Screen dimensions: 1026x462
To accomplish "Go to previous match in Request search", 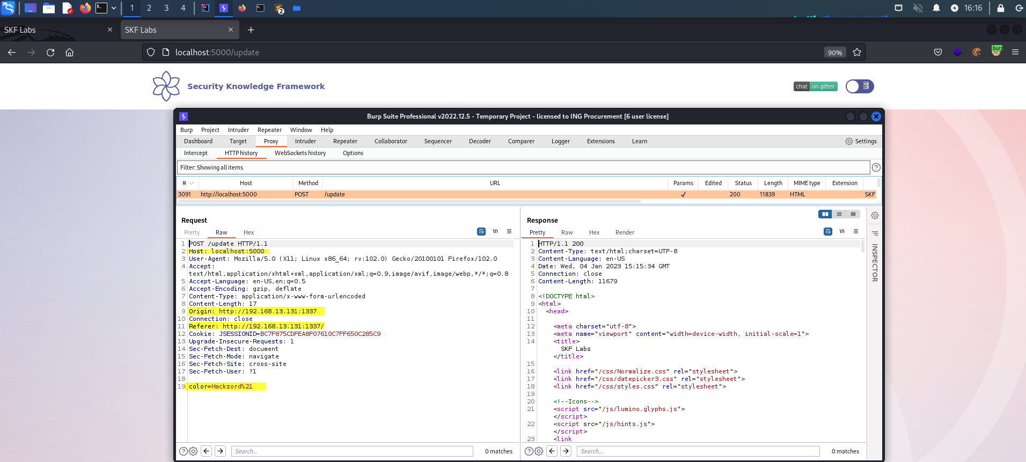I will [207, 451].
